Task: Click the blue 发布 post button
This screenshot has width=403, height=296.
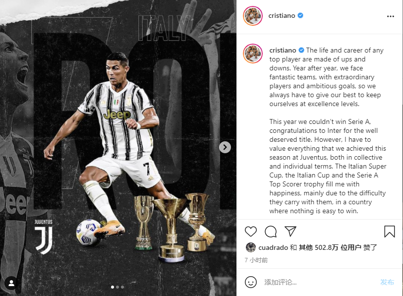Action: [x=387, y=282]
